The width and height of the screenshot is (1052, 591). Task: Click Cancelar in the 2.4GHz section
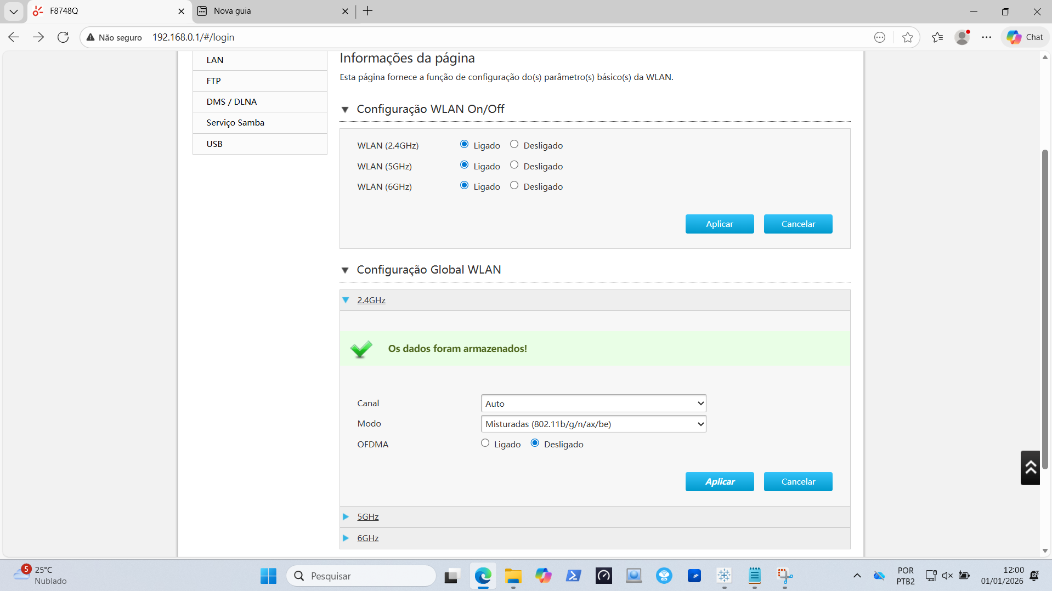pos(798,481)
